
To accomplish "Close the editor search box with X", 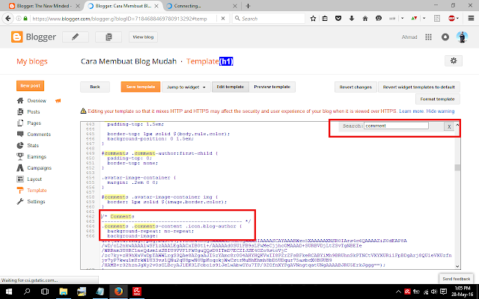I will [449, 126].
